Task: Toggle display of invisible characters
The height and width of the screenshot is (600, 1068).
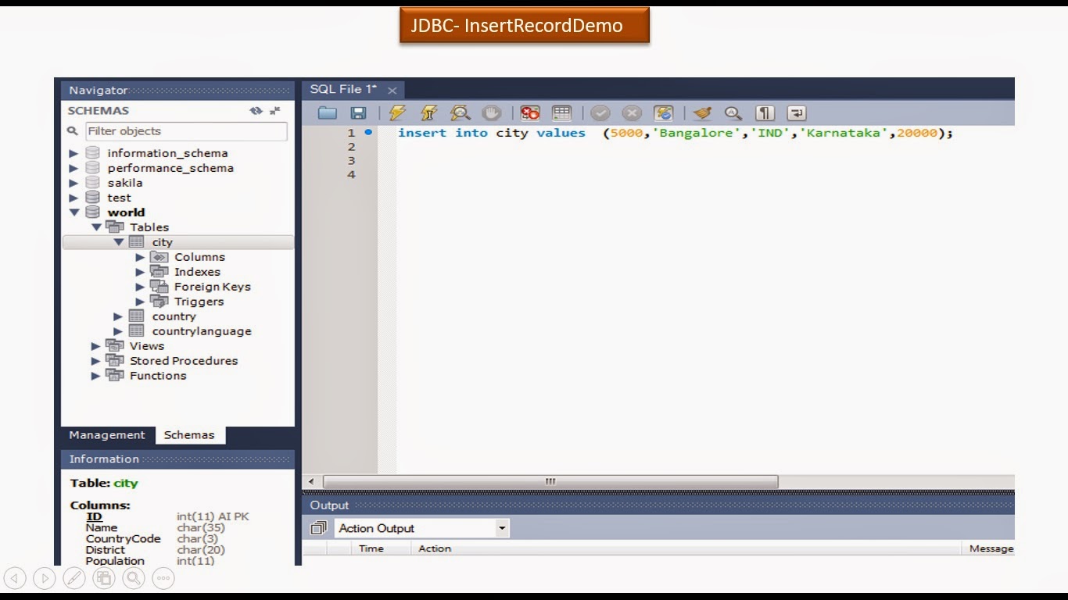Action: 764,112
